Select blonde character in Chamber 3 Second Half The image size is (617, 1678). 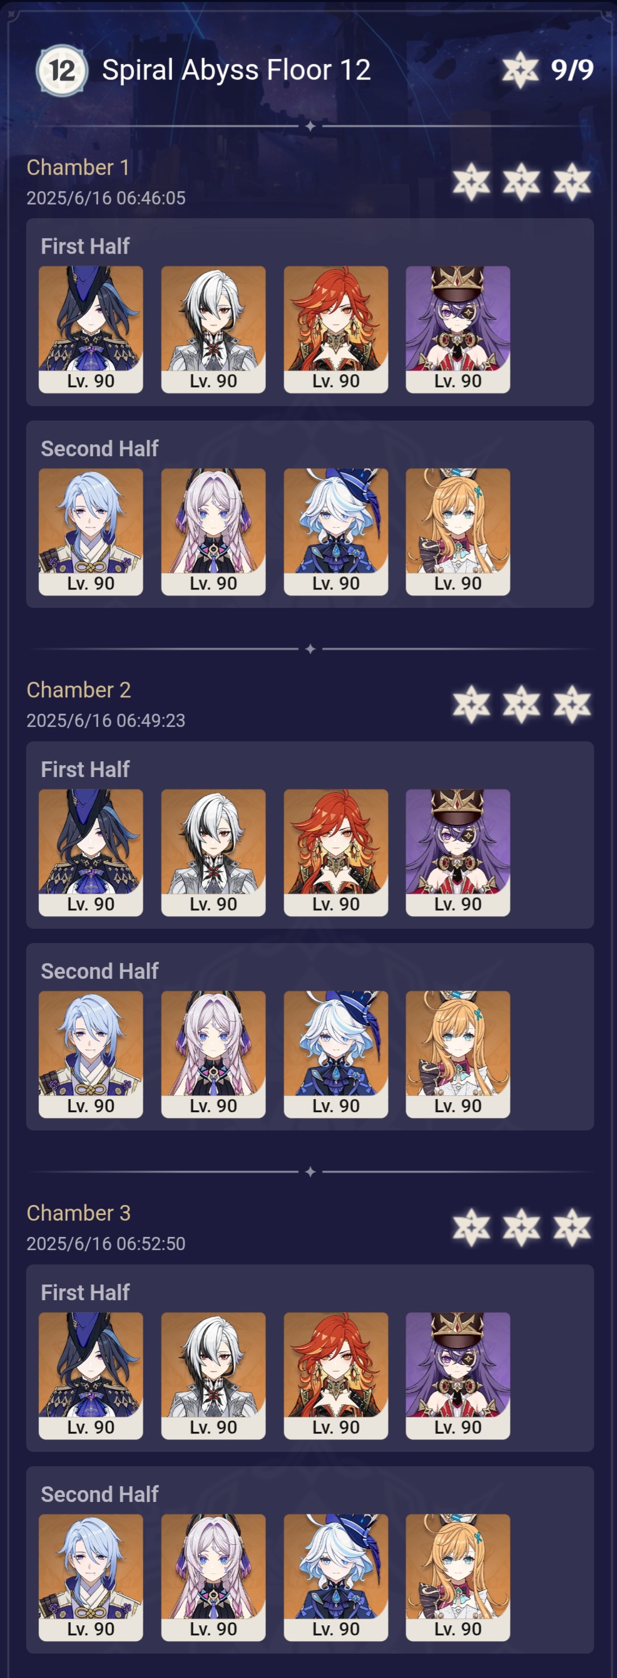click(457, 1577)
